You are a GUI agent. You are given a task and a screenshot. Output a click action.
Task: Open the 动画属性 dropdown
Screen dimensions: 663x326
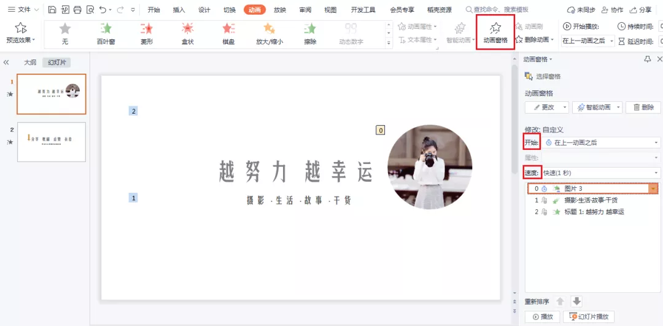coord(417,26)
